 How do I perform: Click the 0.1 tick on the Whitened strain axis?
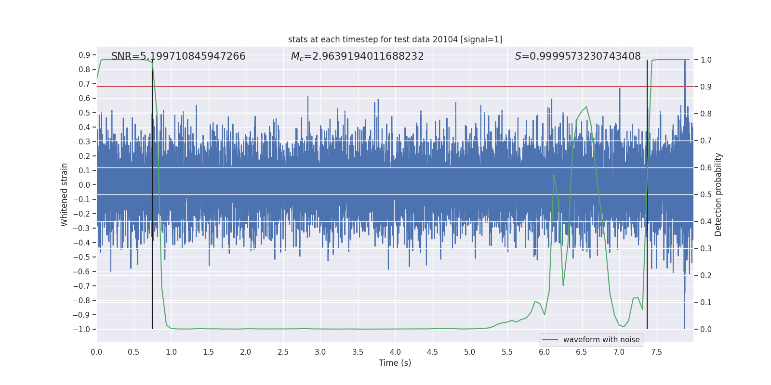(85, 171)
